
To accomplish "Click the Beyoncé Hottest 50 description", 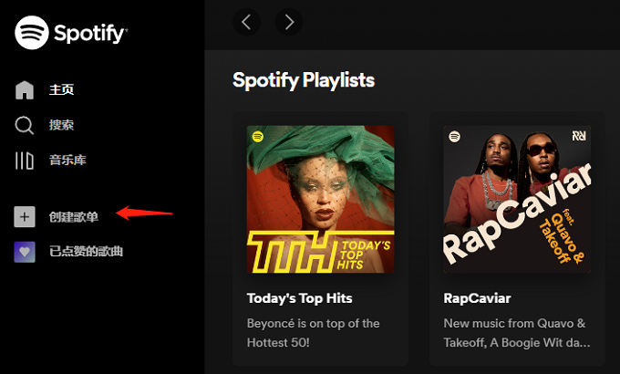I will pos(313,333).
